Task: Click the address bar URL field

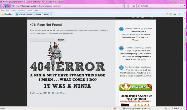Action: [68, 6]
